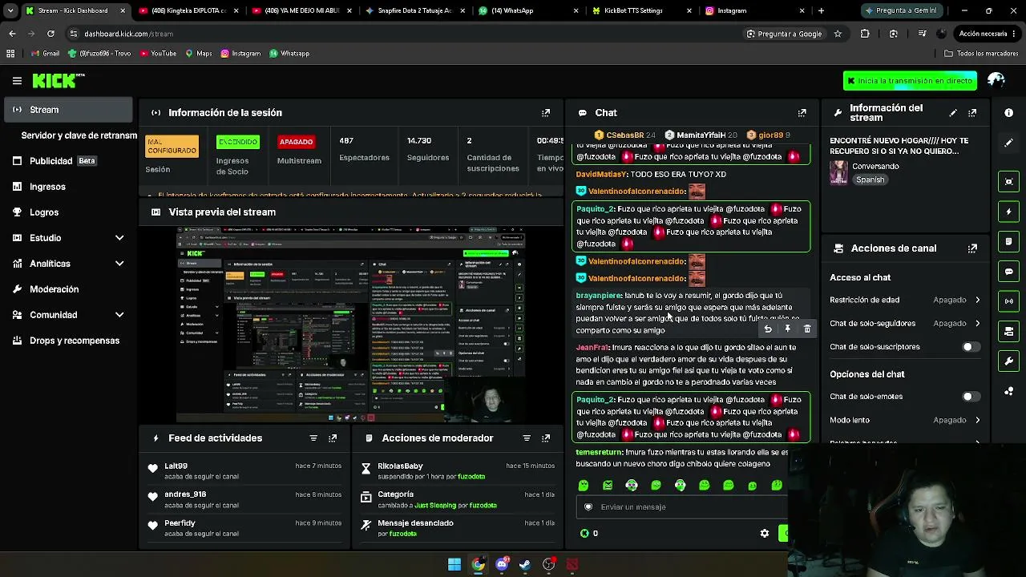The width and height of the screenshot is (1026, 577).
Task: Pop out the Feed de actividades panel
Action: coord(333,438)
